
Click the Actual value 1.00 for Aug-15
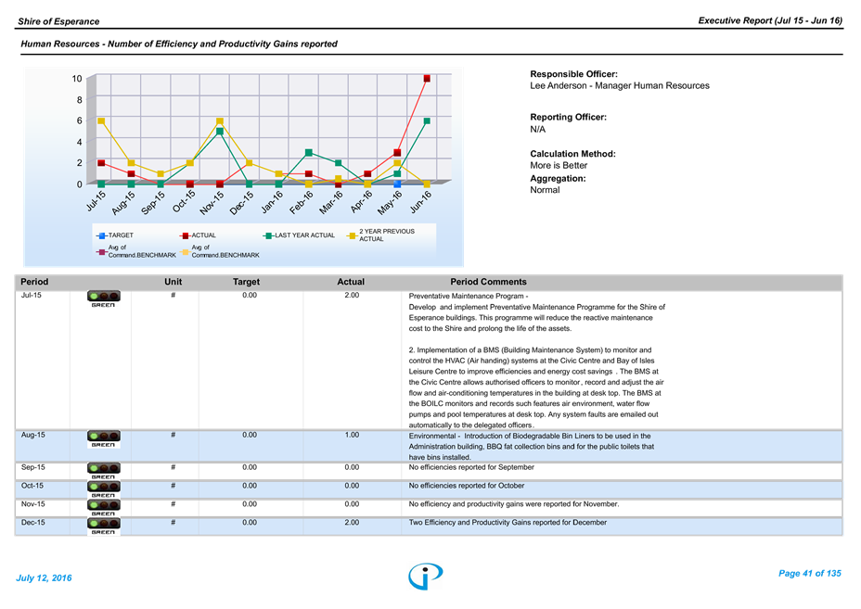[352, 435]
